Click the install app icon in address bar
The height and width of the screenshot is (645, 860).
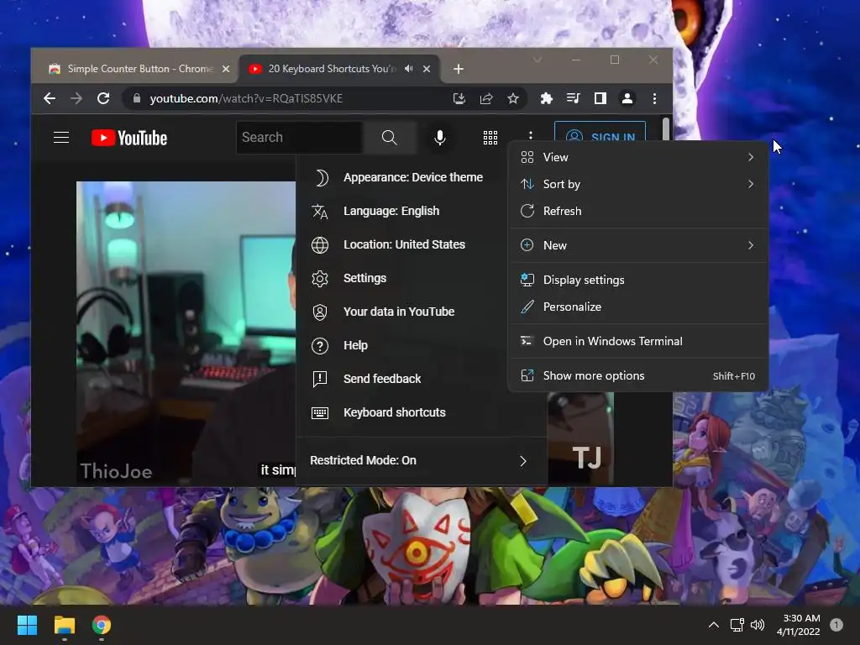coord(459,99)
